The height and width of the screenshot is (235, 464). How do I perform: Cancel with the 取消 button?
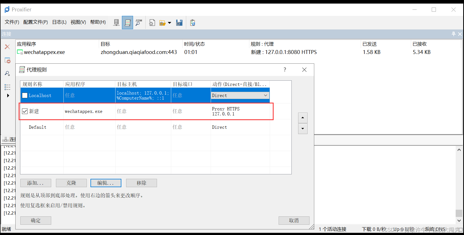coord(294,221)
